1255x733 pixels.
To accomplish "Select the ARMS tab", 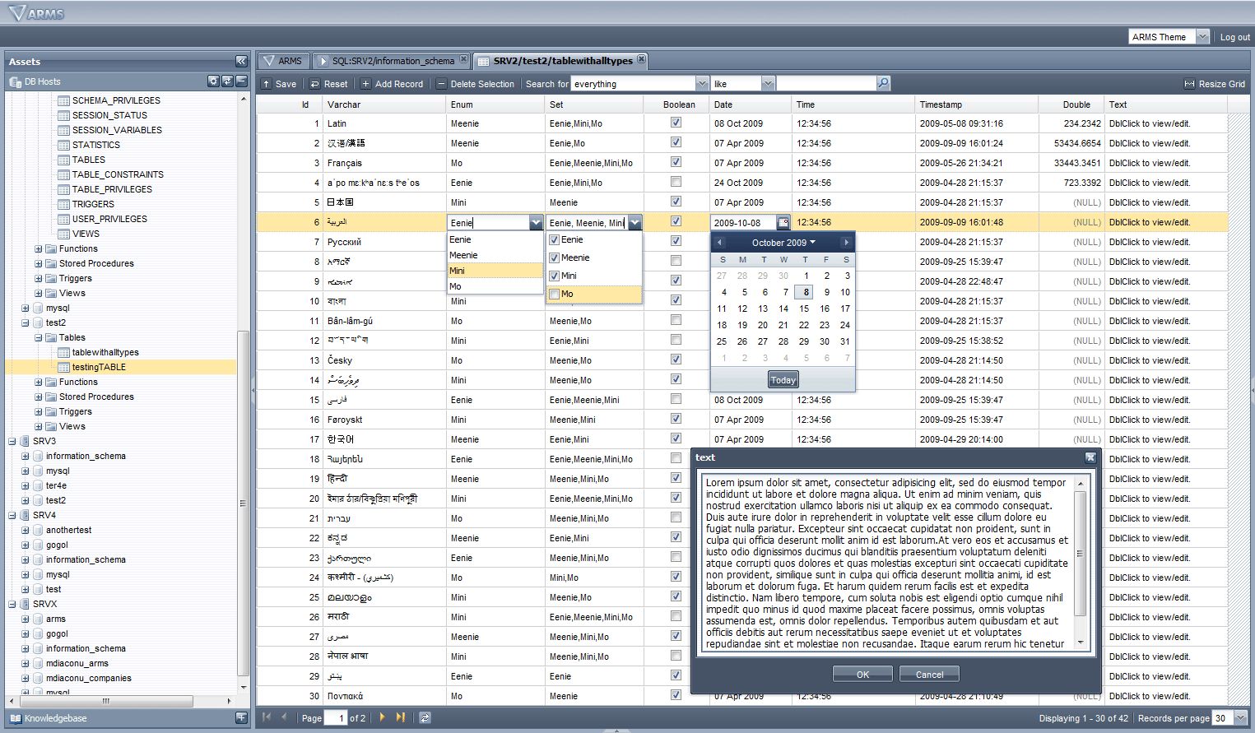I will [x=283, y=60].
